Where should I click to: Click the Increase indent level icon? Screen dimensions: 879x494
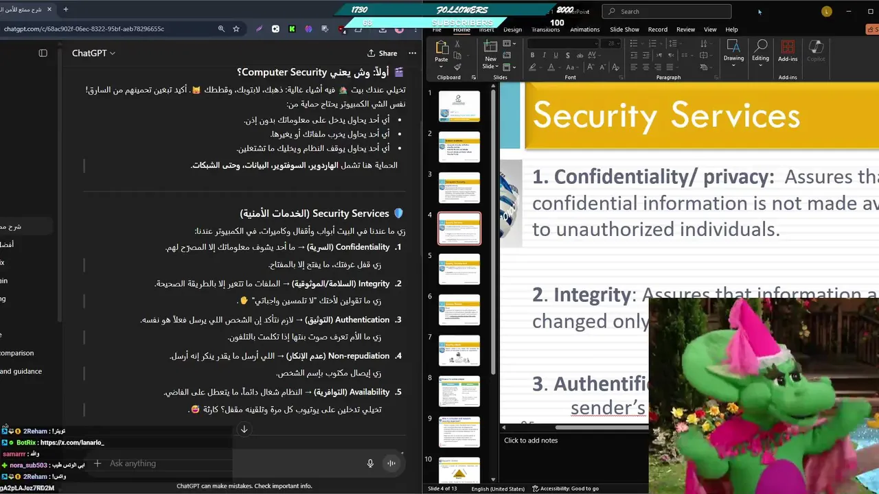click(x=646, y=55)
